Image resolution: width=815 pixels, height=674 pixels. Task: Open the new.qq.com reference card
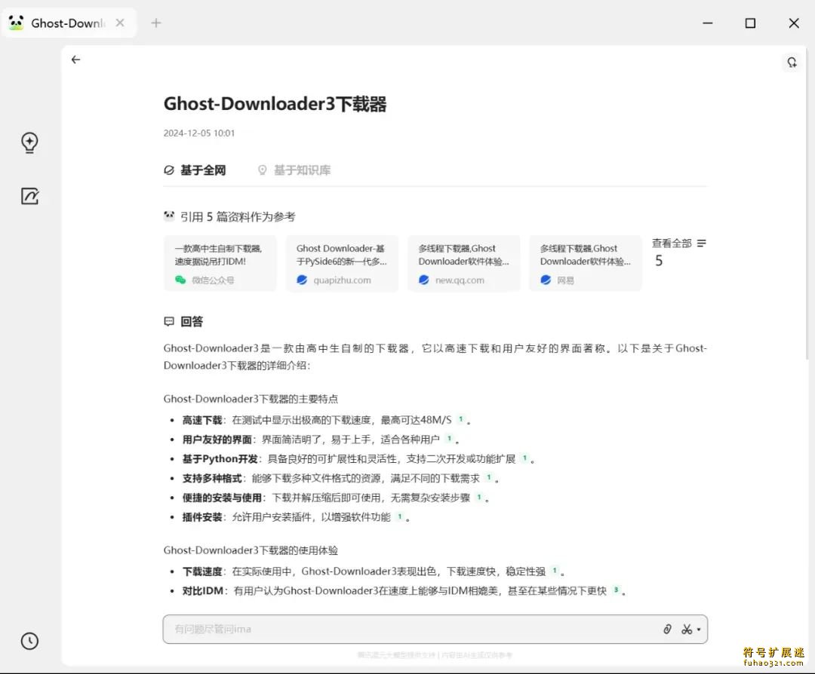(x=463, y=263)
